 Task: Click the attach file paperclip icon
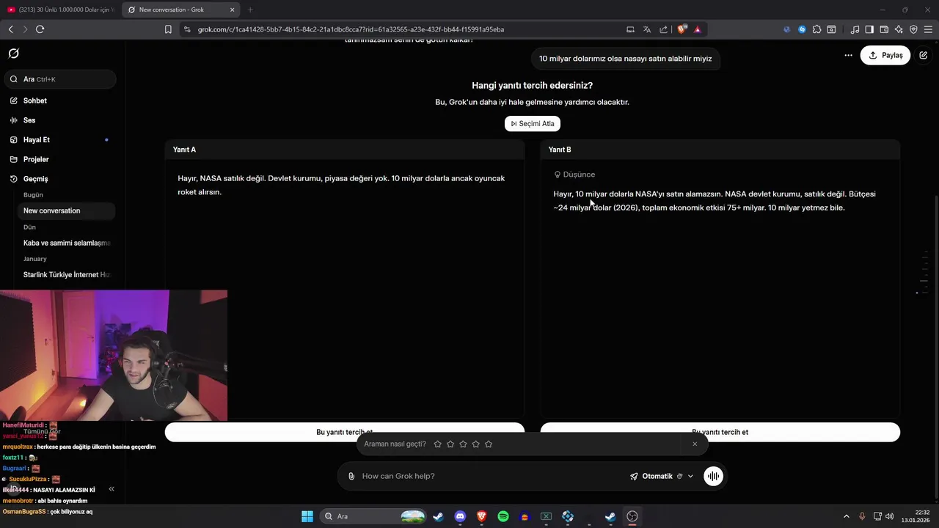[351, 476]
